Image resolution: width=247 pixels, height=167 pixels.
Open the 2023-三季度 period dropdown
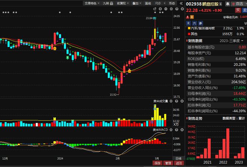[x=231, y=41]
